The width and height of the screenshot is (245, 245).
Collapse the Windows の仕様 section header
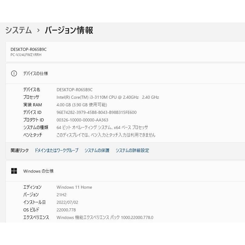pyautogui.click(x=125, y=171)
